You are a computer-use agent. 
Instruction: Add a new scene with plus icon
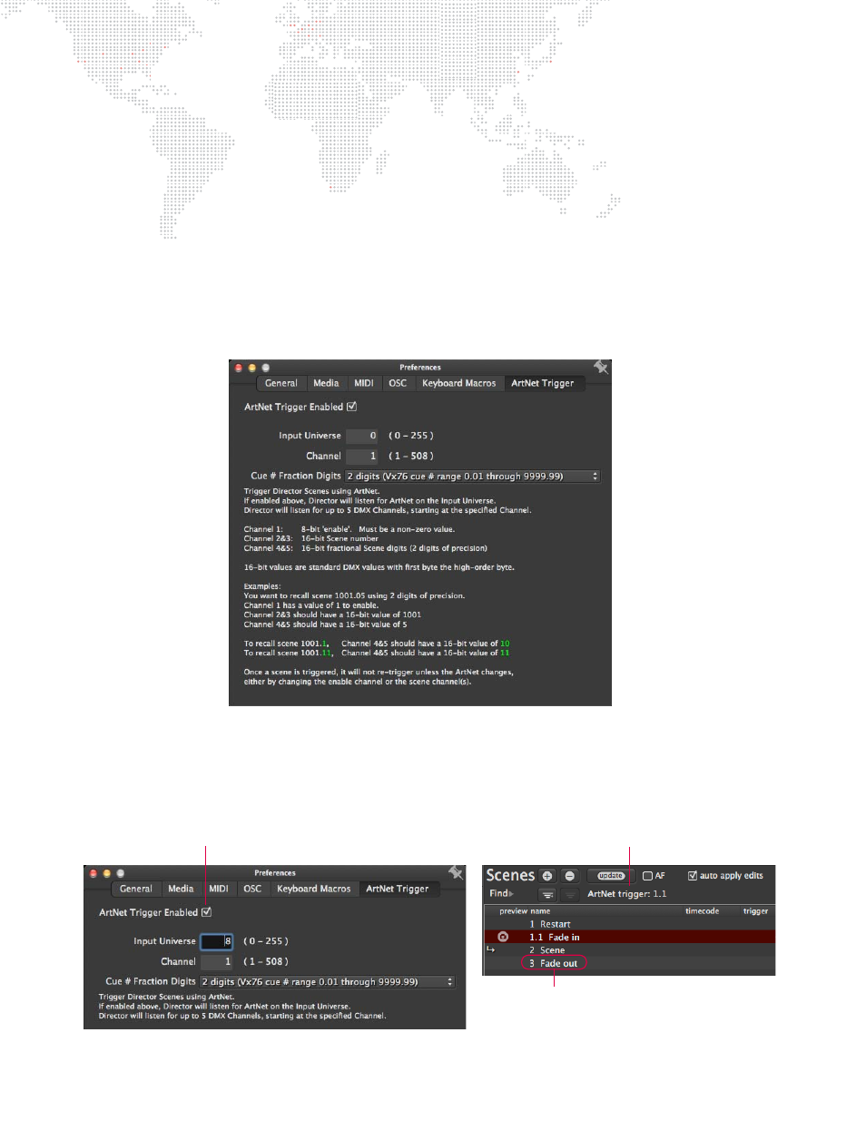(547, 876)
